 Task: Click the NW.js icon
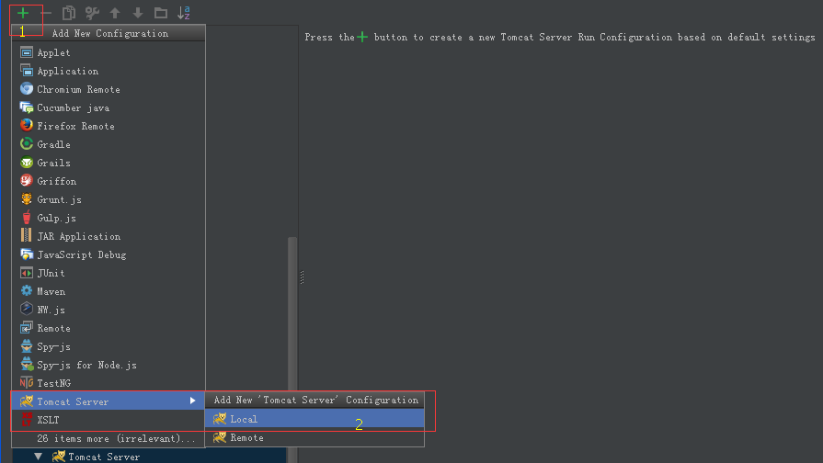click(27, 309)
